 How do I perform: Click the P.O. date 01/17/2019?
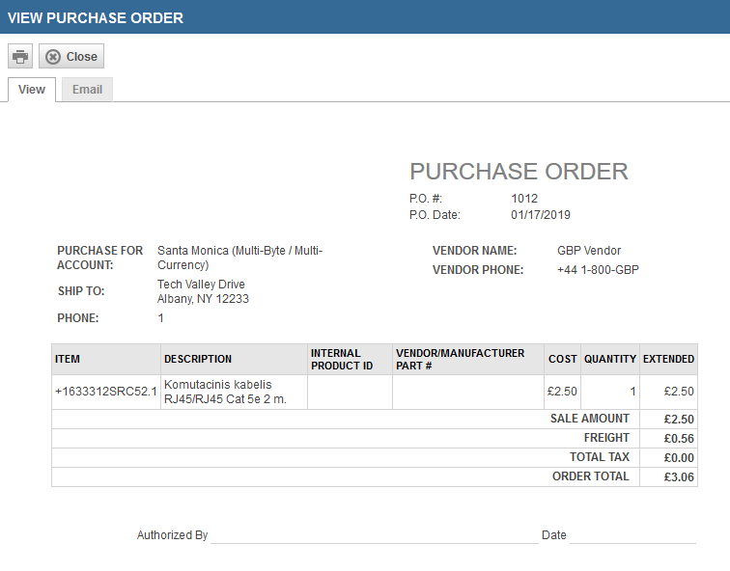click(x=541, y=215)
